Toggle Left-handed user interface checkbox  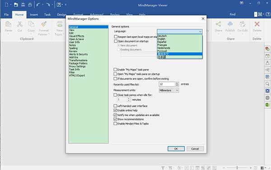tap(115, 106)
